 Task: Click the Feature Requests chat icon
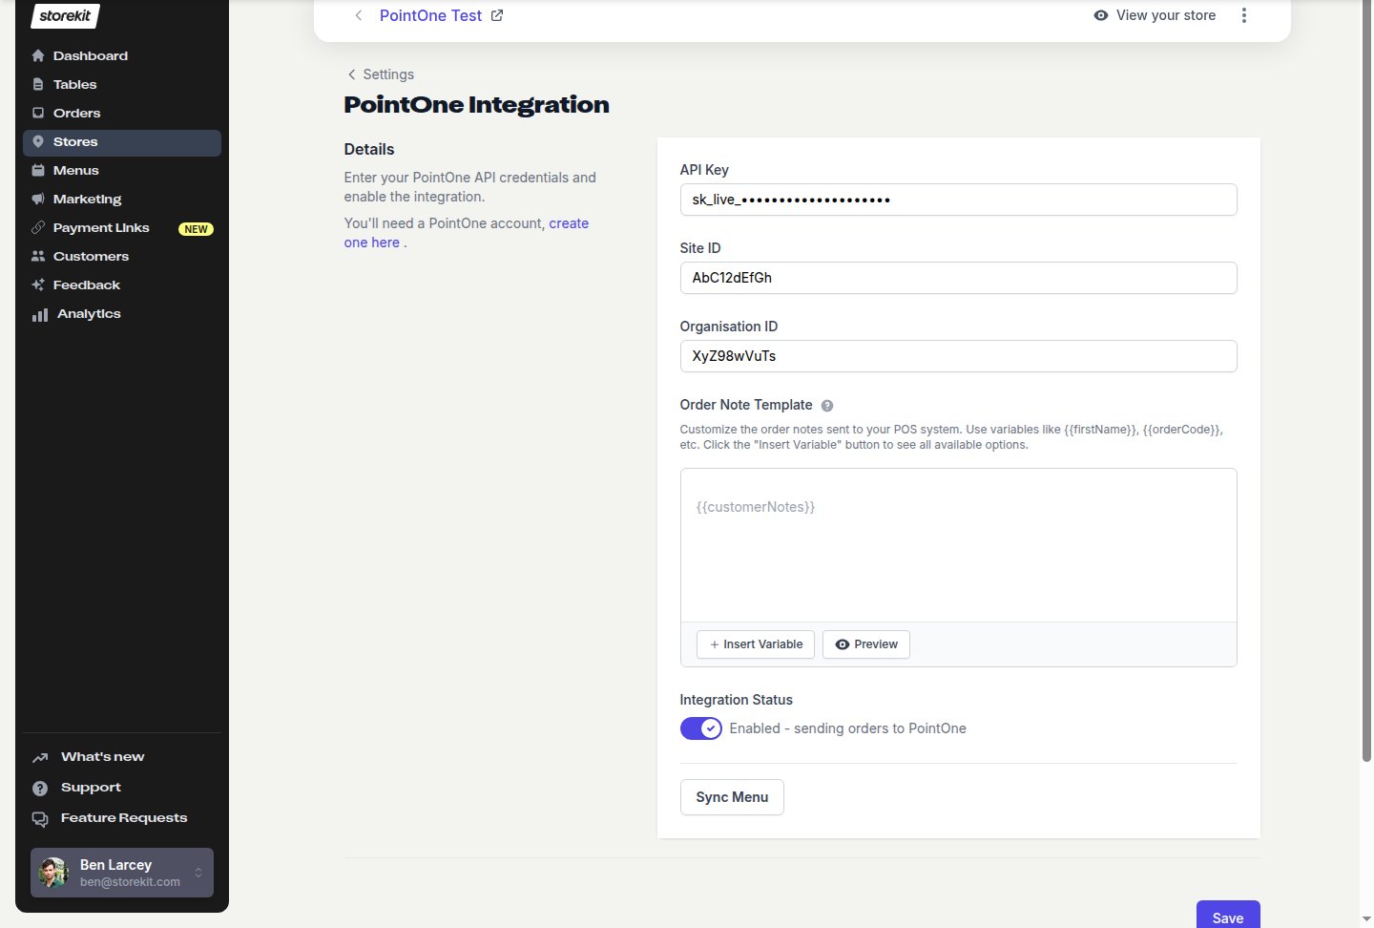[40, 818]
